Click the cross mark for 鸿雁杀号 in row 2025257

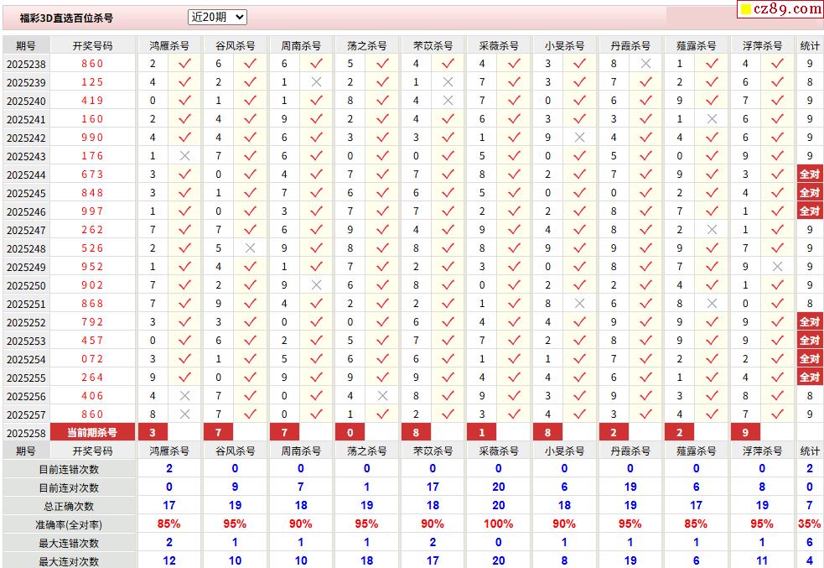tap(184, 414)
